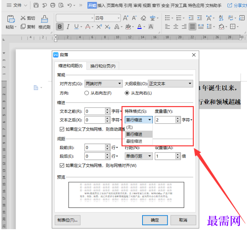The width and height of the screenshot is (247, 232).
Task: Toggle the 与网格对齐 checkbox
Action: [x=62, y=165]
